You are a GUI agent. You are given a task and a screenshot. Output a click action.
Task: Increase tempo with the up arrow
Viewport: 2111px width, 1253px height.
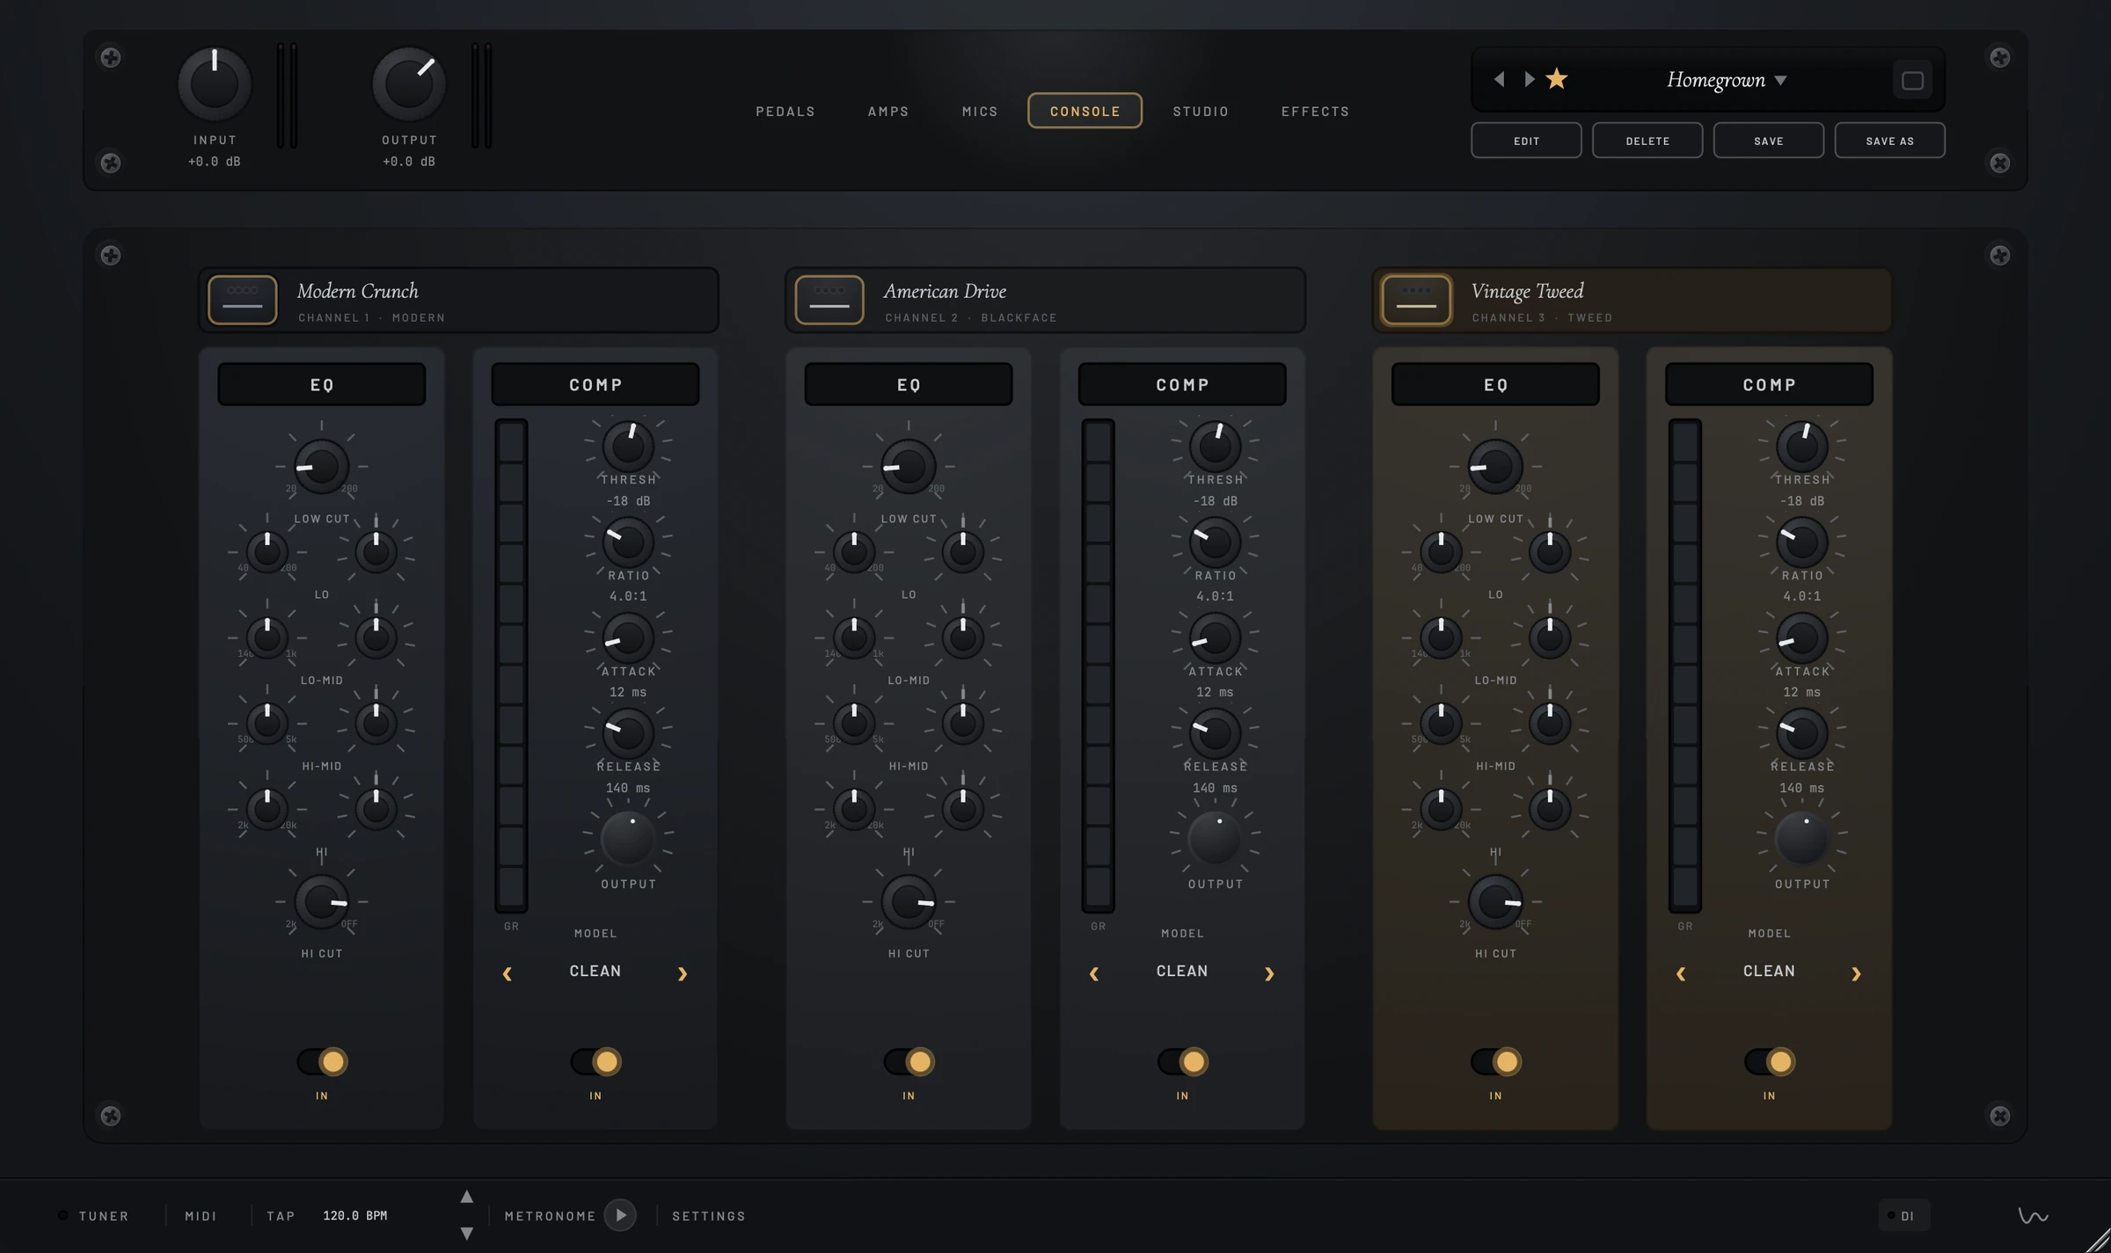coord(467,1197)
